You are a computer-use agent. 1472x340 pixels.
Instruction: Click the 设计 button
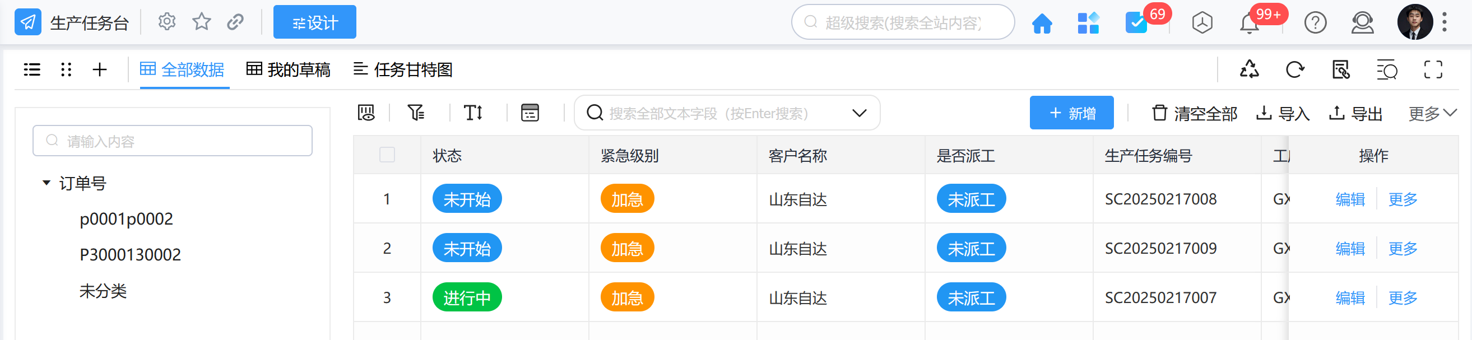tap(314, 22)
